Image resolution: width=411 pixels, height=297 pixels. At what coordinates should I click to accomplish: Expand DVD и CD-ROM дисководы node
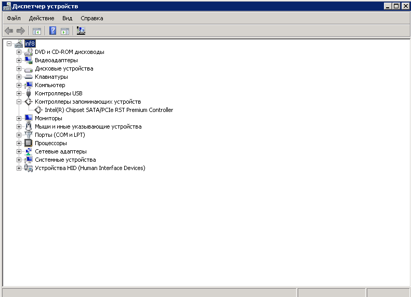(19, 52)
